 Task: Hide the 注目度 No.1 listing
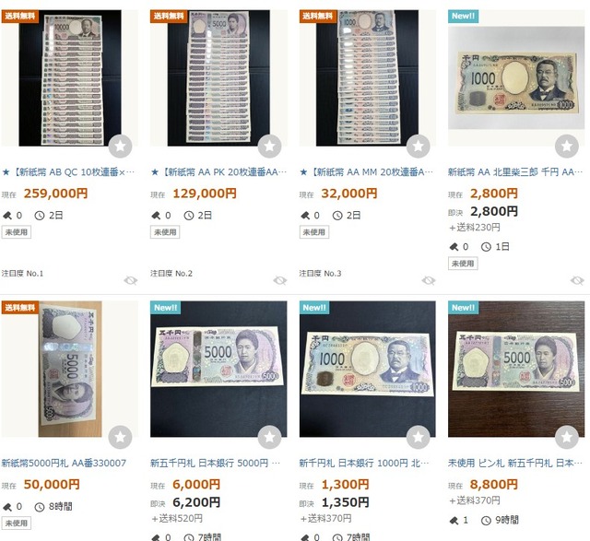tap(131, 280)
